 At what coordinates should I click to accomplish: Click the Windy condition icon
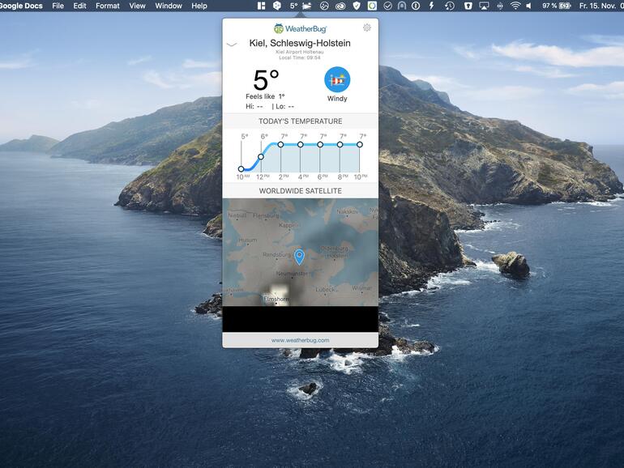[x=337, y=80]
